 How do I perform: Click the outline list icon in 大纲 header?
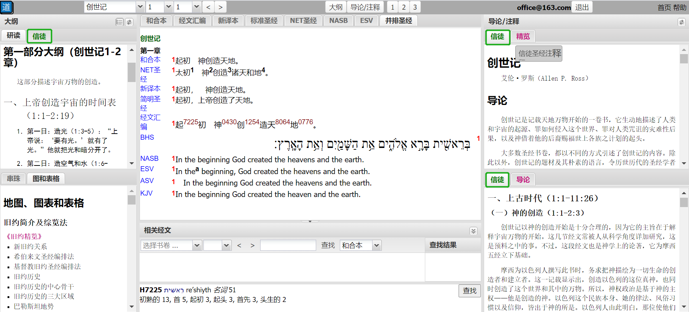(x=119, y=22)
